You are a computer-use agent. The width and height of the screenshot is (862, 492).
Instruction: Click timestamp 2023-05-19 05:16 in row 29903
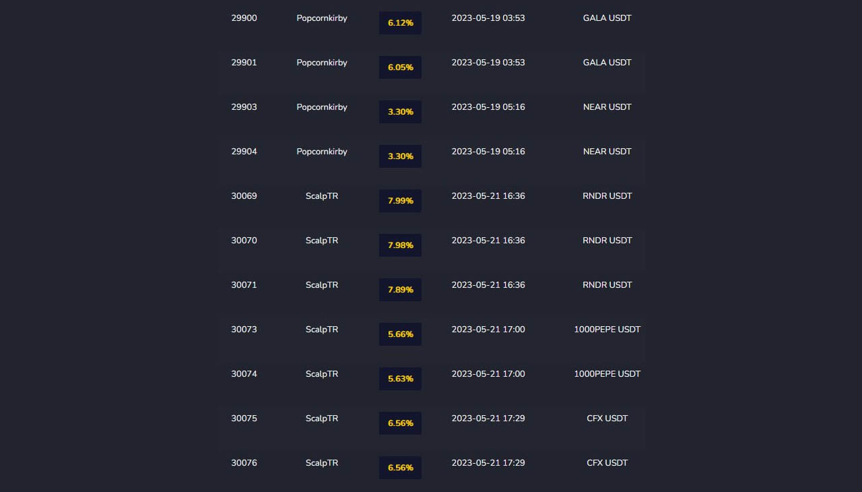point(488,107)
